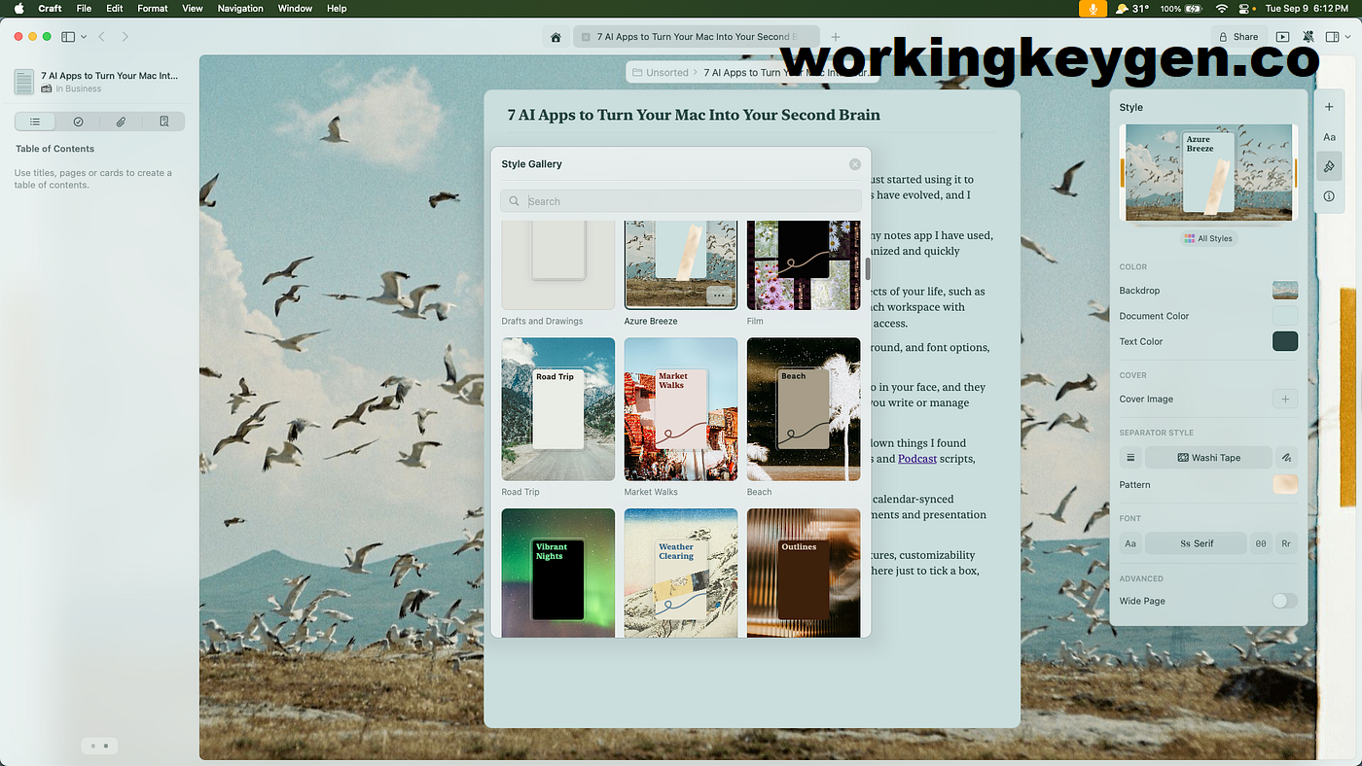
Task: Open the text formatting Aa panel
Action: [x=1329, y=137]
